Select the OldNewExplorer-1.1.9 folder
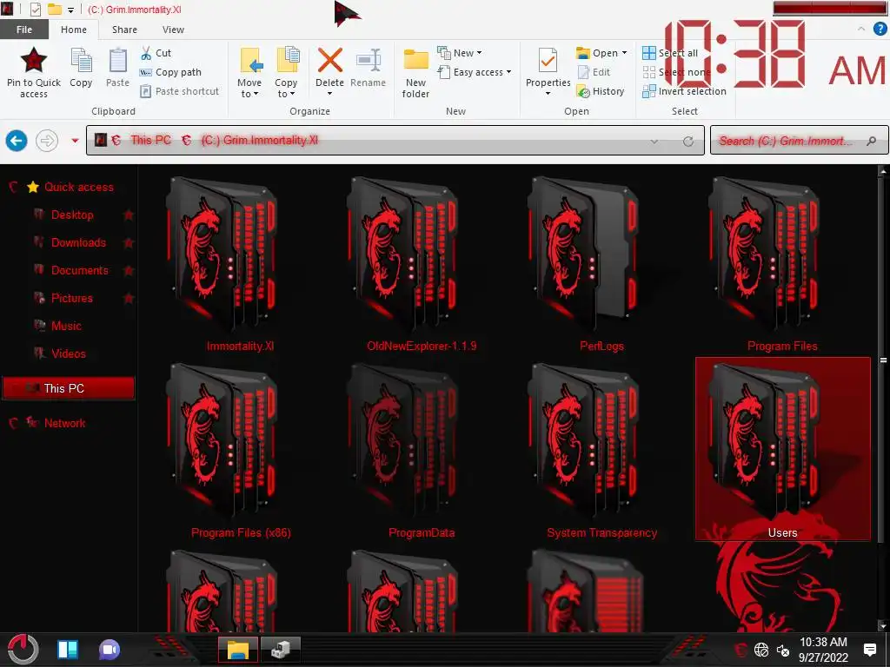The width and height of the screenshot is (890, 667). click(x=422, y=264)
